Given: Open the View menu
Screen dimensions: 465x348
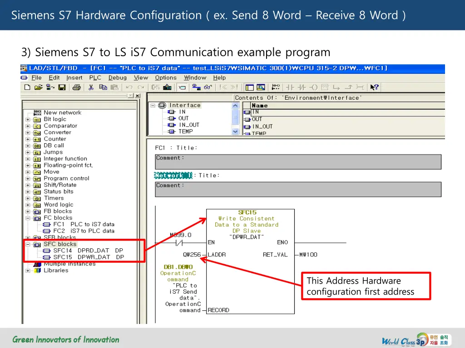Looking at the screenshot, I should pyautogui.click(x=141, y=77).
